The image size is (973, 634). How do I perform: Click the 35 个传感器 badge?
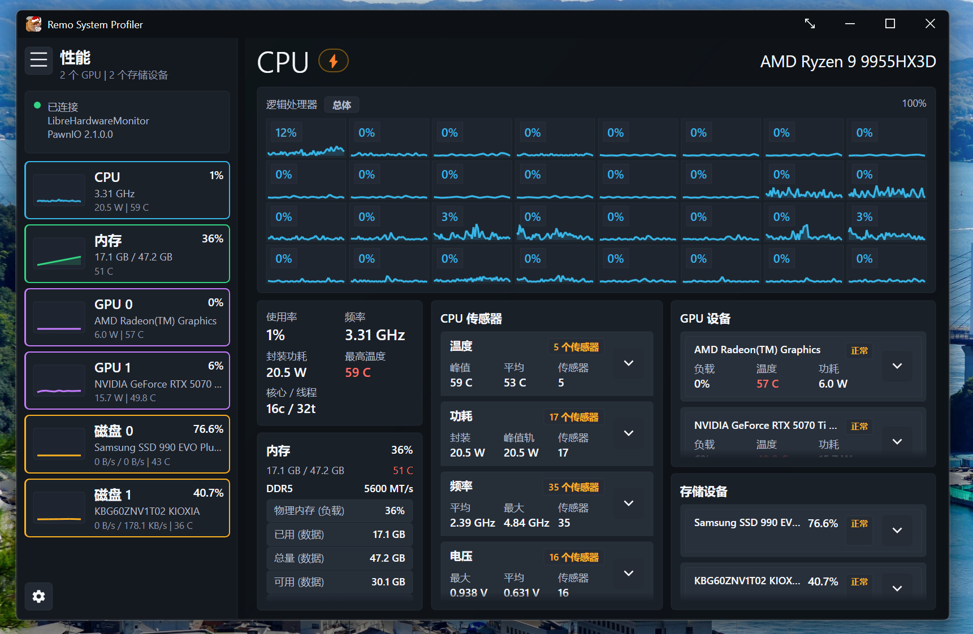574,487
